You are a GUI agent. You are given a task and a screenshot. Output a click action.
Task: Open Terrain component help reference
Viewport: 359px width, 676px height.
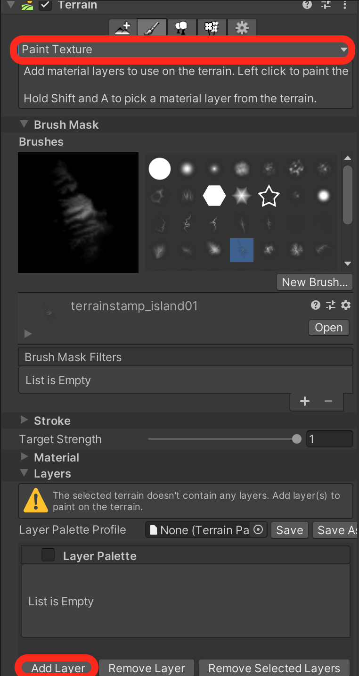point(307,5)
